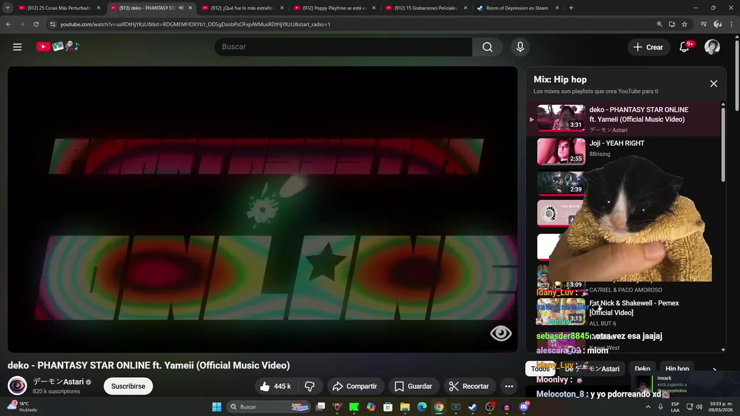
Task: Reload the current page
Action: [36, 24]
